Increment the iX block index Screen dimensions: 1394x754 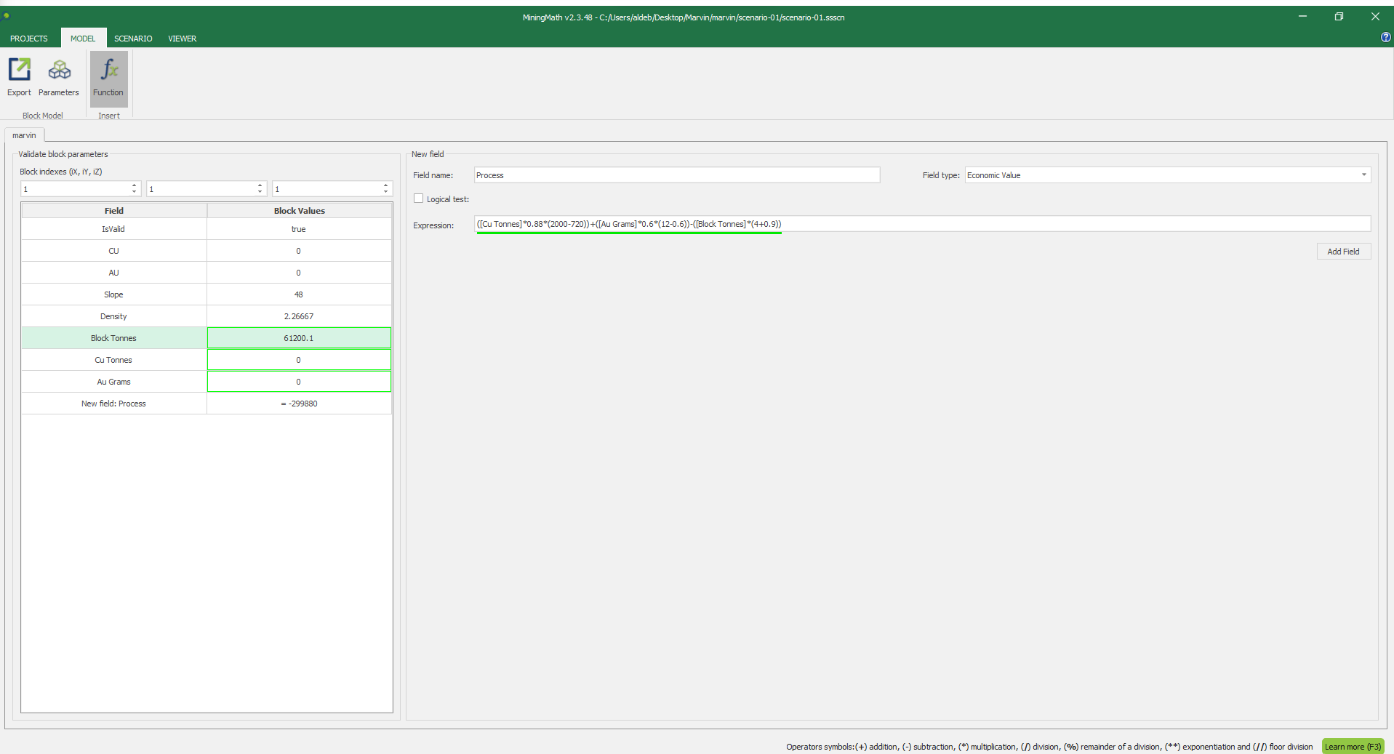coord(134,185)
